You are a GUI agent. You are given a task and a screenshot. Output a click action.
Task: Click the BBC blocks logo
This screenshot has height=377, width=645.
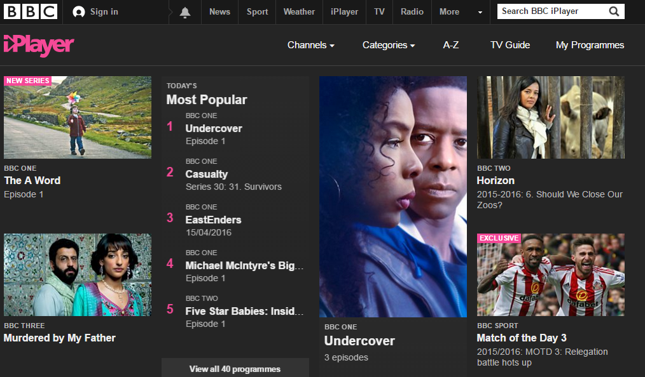(31, 11)
